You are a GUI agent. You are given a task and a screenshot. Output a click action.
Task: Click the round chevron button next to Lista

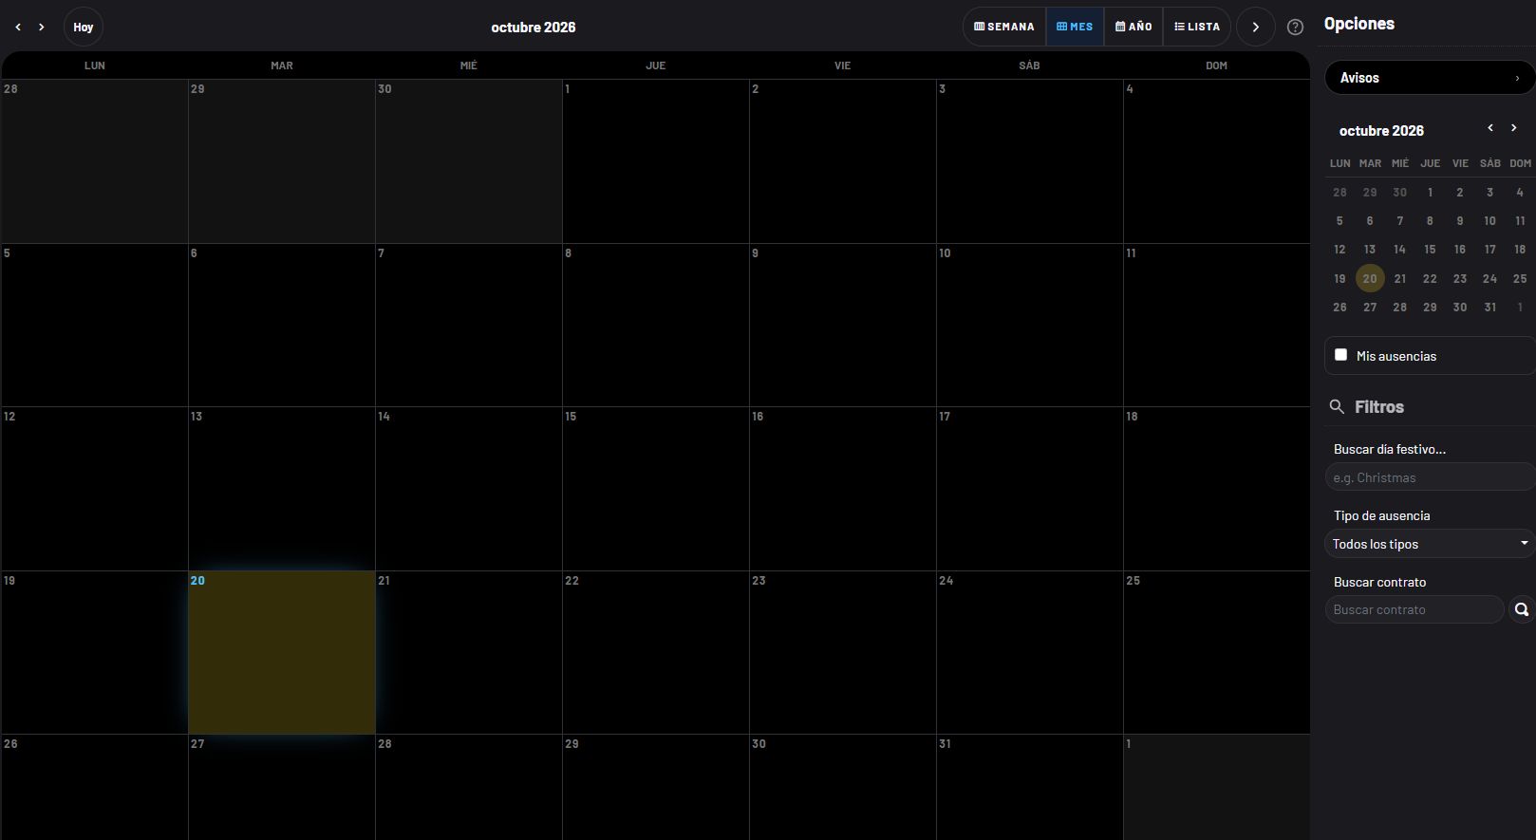click(1256, 27)
